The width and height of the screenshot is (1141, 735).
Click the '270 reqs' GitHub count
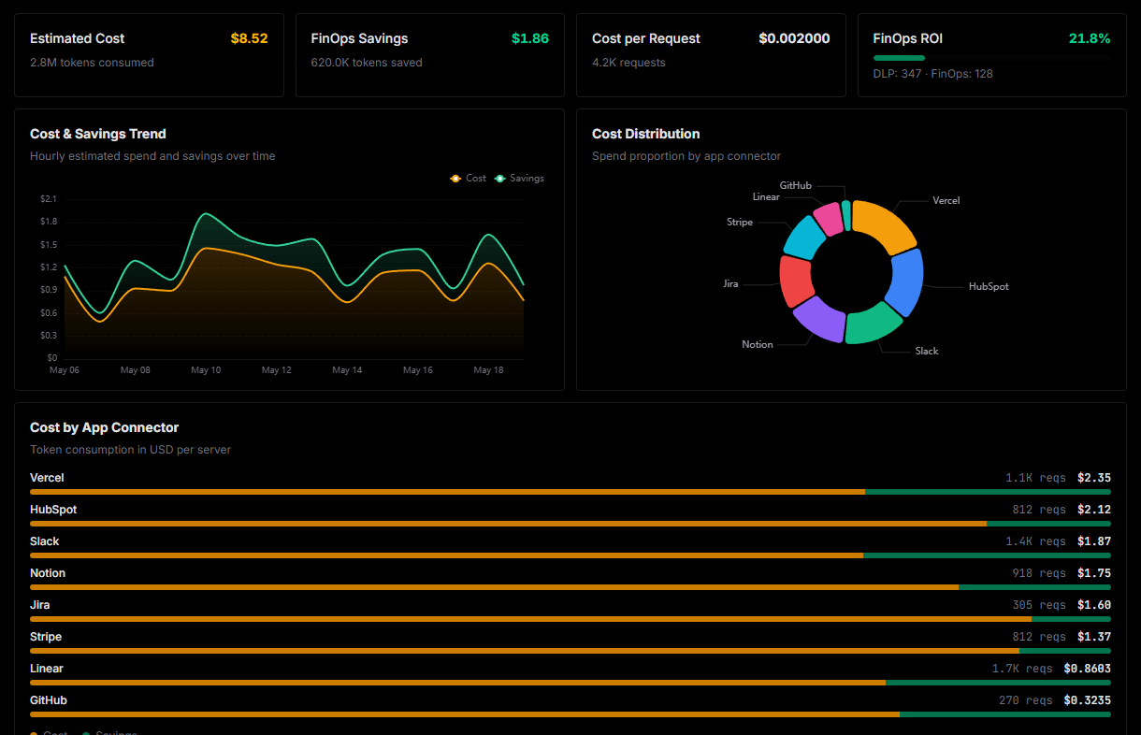click(x=1026, y=700)
